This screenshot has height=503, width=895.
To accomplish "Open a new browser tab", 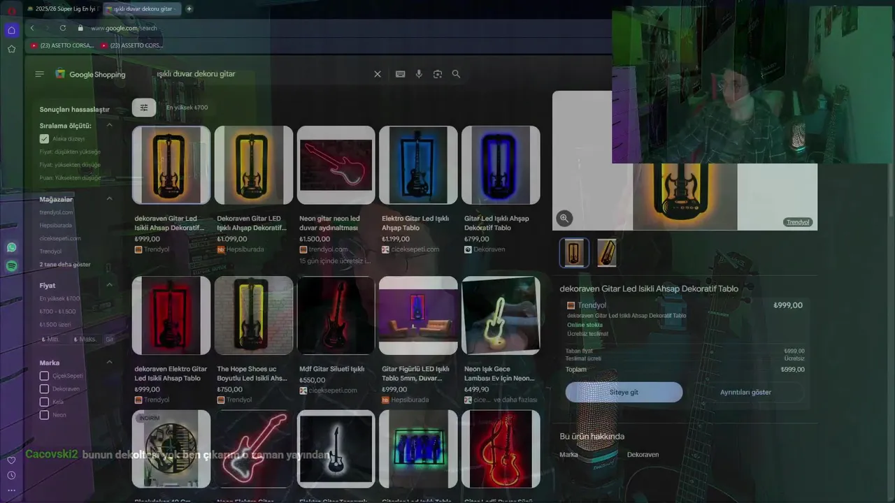I will 189,9.
